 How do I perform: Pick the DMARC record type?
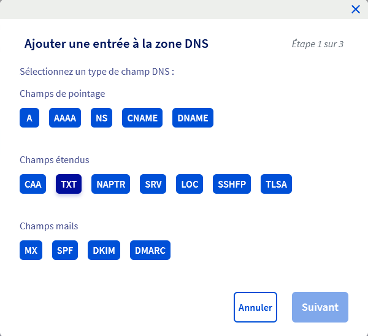click(150, 250)
